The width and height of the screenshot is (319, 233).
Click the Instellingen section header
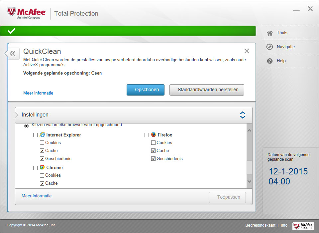point(134,115)
